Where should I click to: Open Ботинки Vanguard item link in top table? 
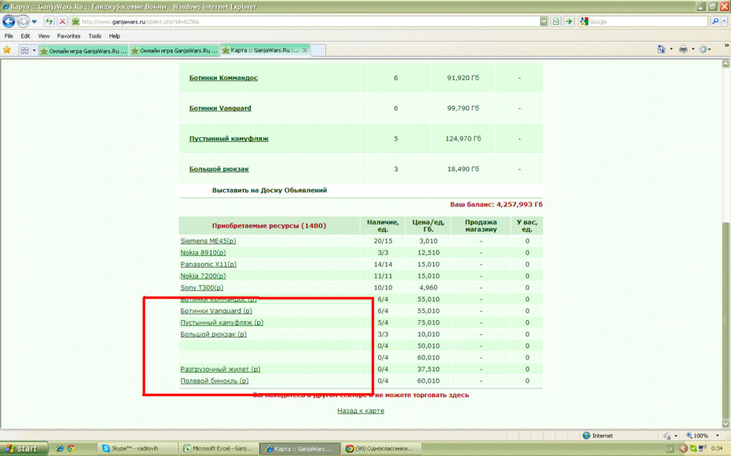pyautogui.click(x=220, y=108)
